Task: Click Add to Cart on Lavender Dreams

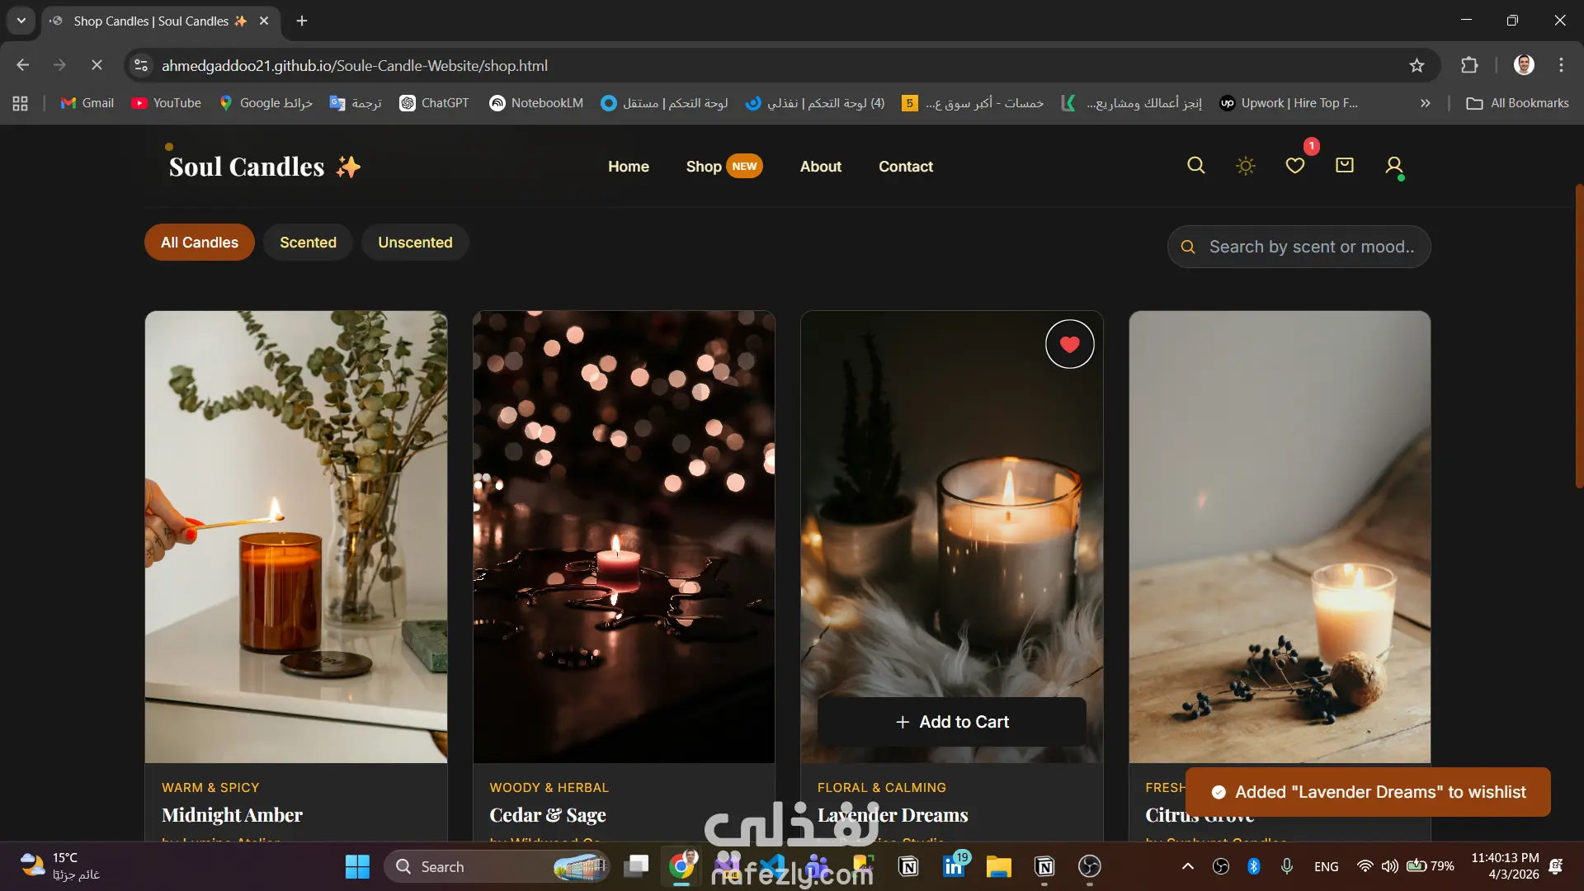Action: point(951,722)
